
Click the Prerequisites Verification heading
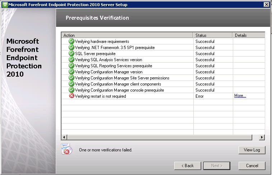[x=97, y=18]
